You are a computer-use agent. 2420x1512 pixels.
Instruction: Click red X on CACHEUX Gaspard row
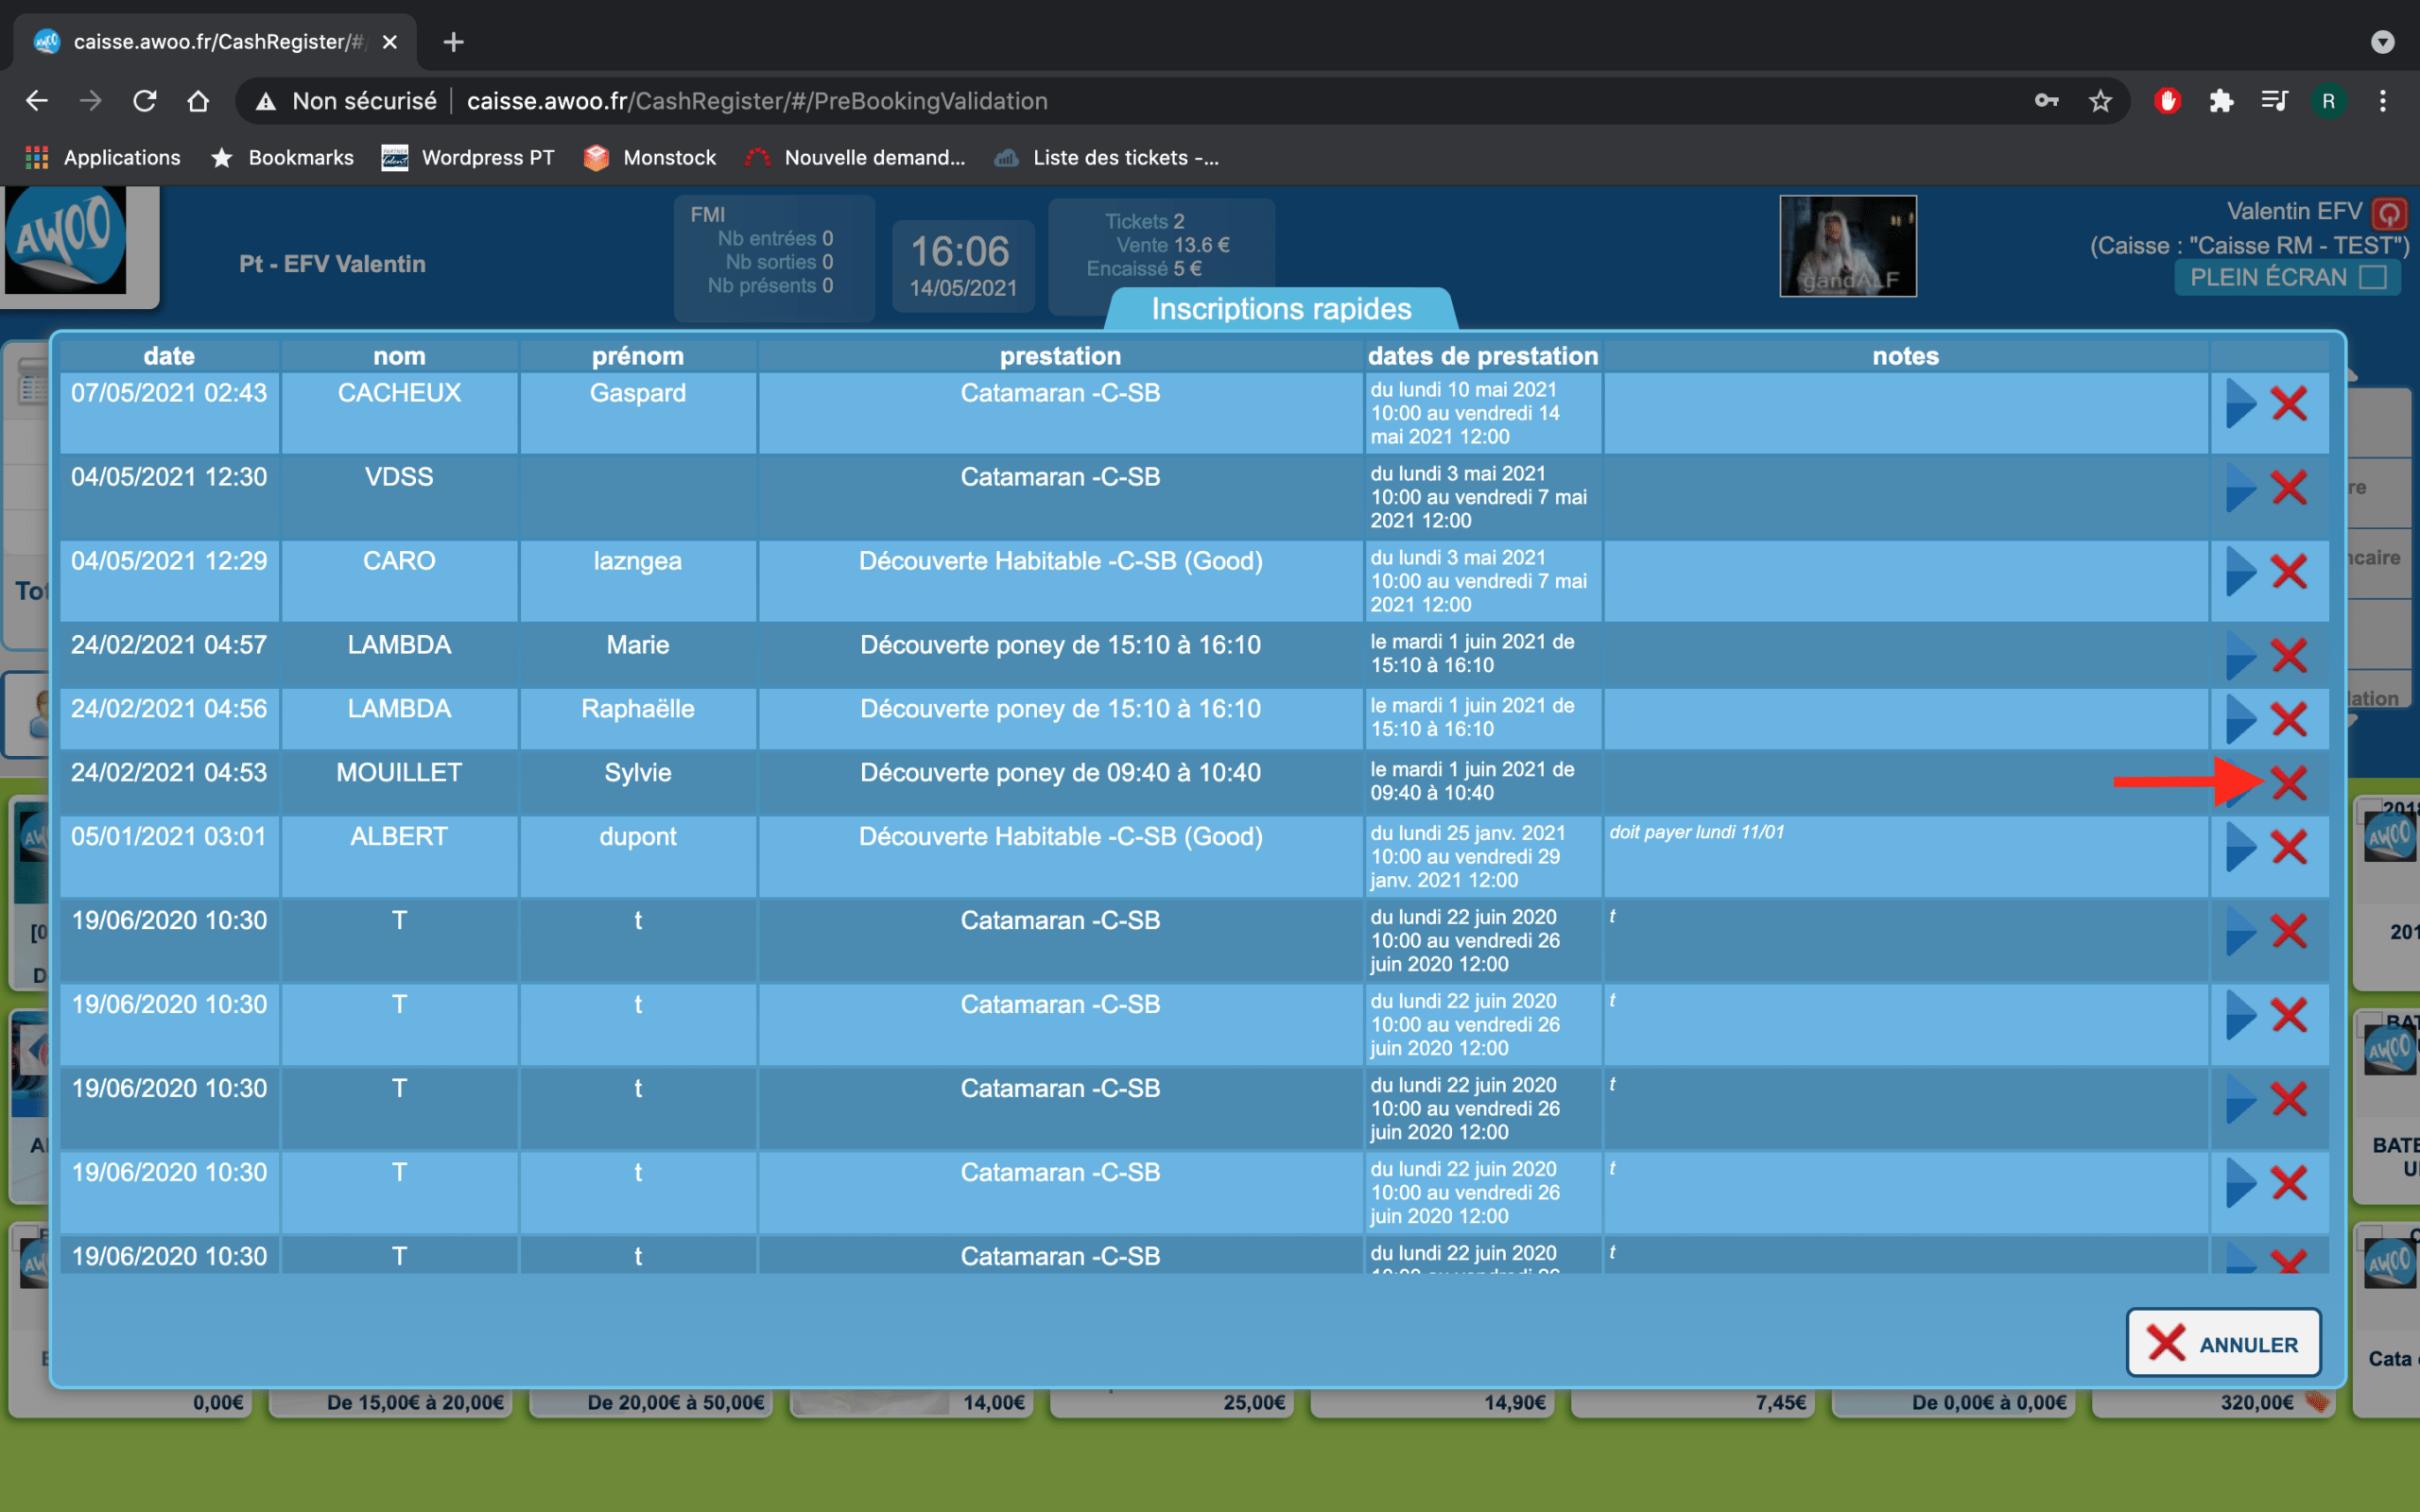click(2288, 404)
